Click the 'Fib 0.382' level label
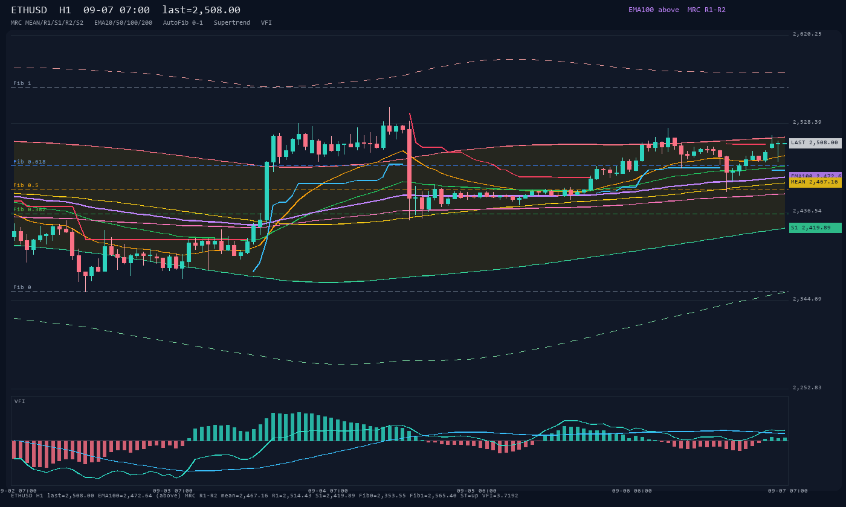Viewport: 846px width, 507px height. coord(30,209)
